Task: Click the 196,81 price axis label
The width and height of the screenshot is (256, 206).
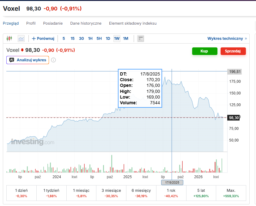Action: (235, 72)
